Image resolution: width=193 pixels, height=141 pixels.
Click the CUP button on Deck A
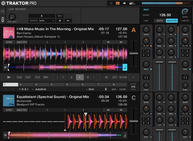(28, 77)
